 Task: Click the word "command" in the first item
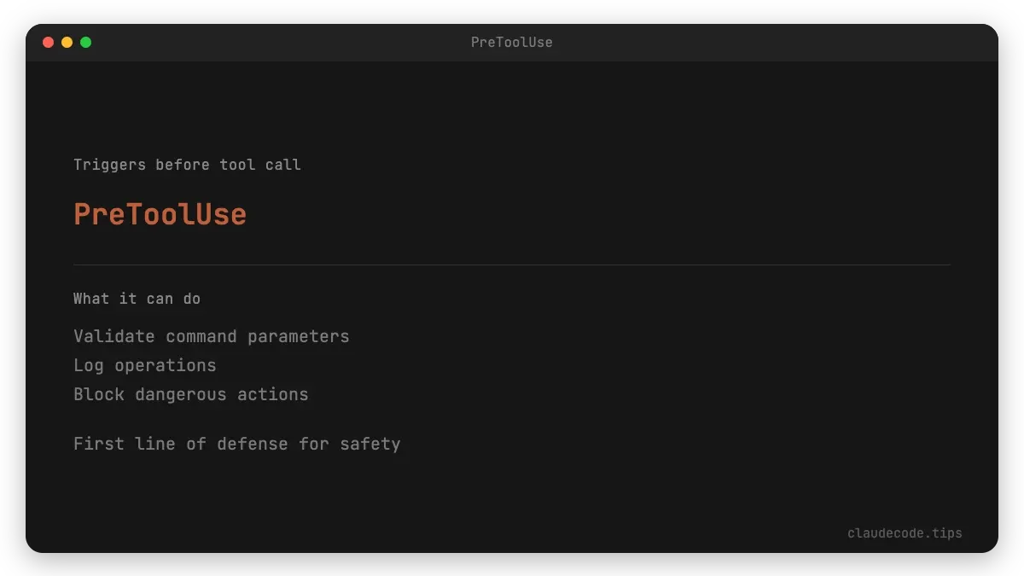(201, 336)
